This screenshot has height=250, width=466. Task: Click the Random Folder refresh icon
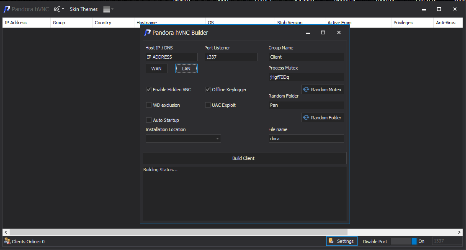[306, 117]
